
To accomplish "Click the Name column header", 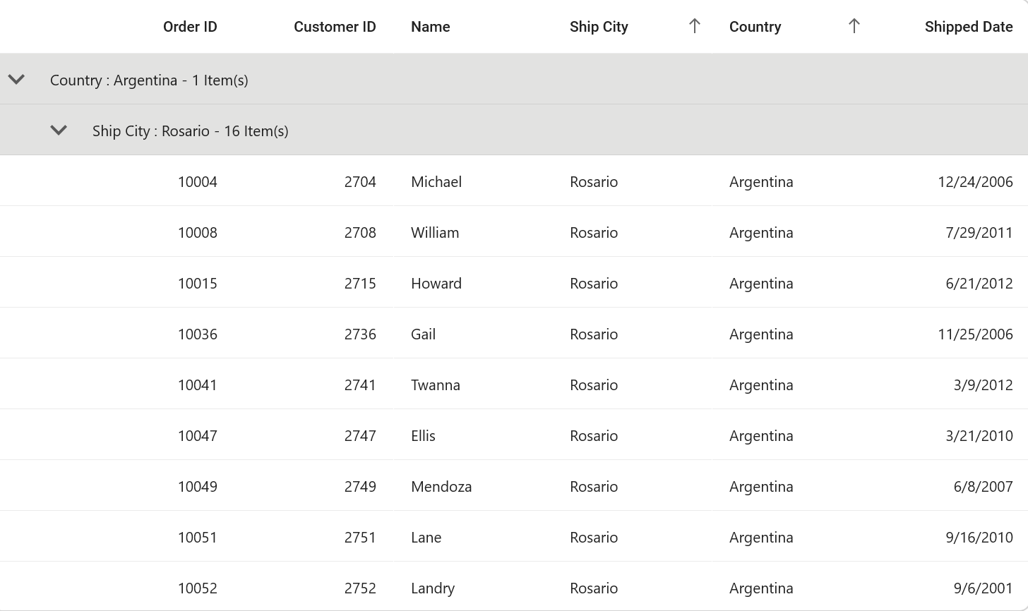I will point(431,27).
